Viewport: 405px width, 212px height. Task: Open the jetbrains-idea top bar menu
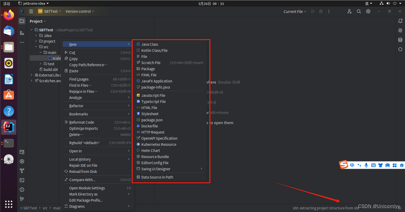click(x=34, y=3)
